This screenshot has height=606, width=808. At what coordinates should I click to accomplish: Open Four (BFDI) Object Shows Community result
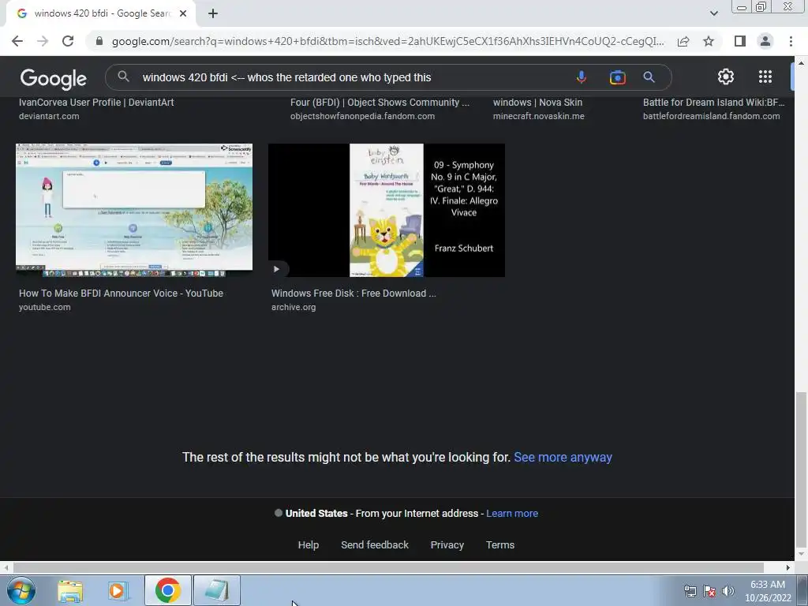tap(380, 103)
